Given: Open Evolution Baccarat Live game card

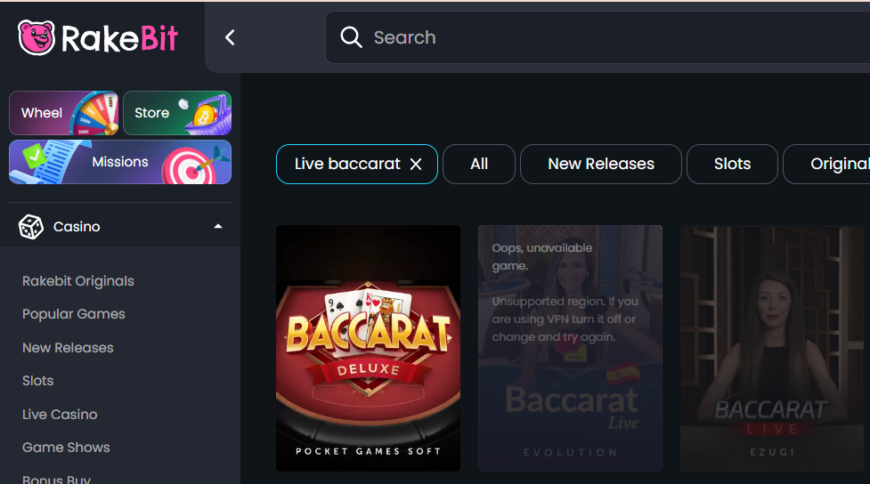Looking at the screenshot, I should 571,348.
